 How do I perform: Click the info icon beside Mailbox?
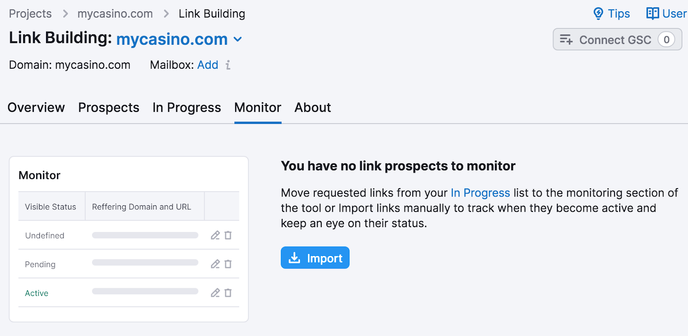(228, 65)
